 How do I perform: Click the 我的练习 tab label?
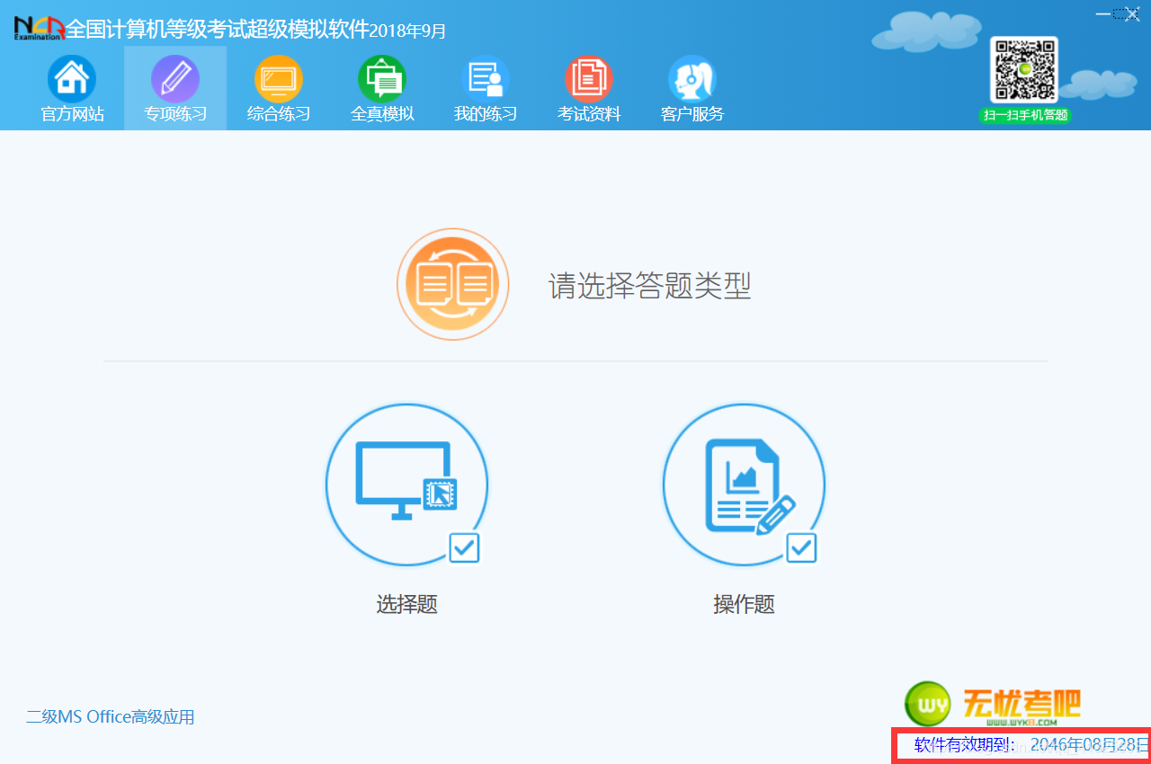pyautogui.click(x=486, y=114)
